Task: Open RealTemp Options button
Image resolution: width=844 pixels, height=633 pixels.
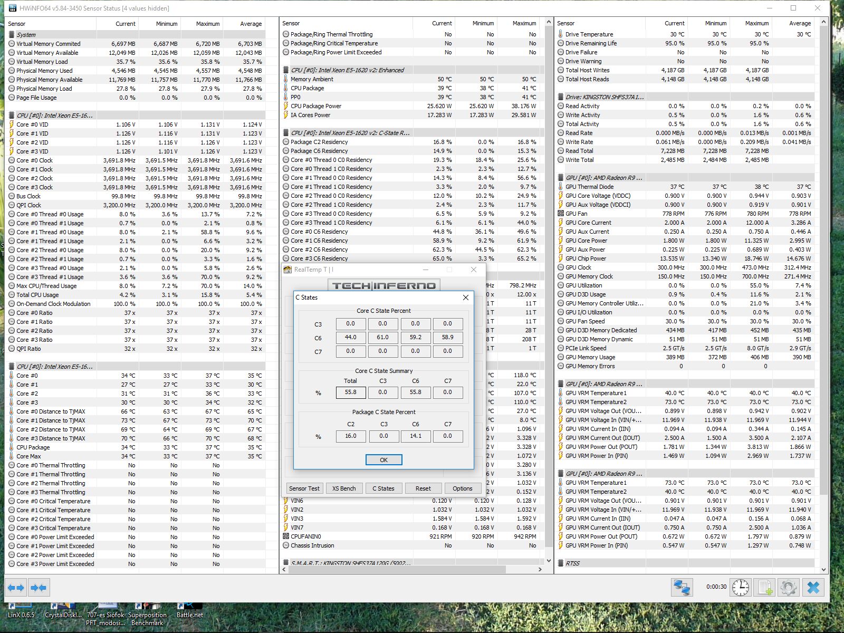Action: pos(463,488)
